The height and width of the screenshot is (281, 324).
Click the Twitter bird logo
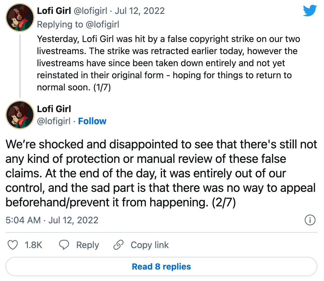pyautogui.click(x=310, y=11)
